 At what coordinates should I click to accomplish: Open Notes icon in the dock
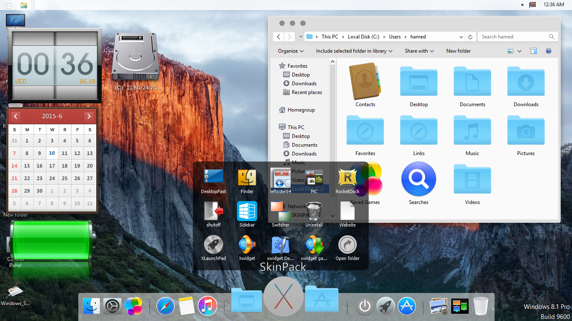[186, 306]
